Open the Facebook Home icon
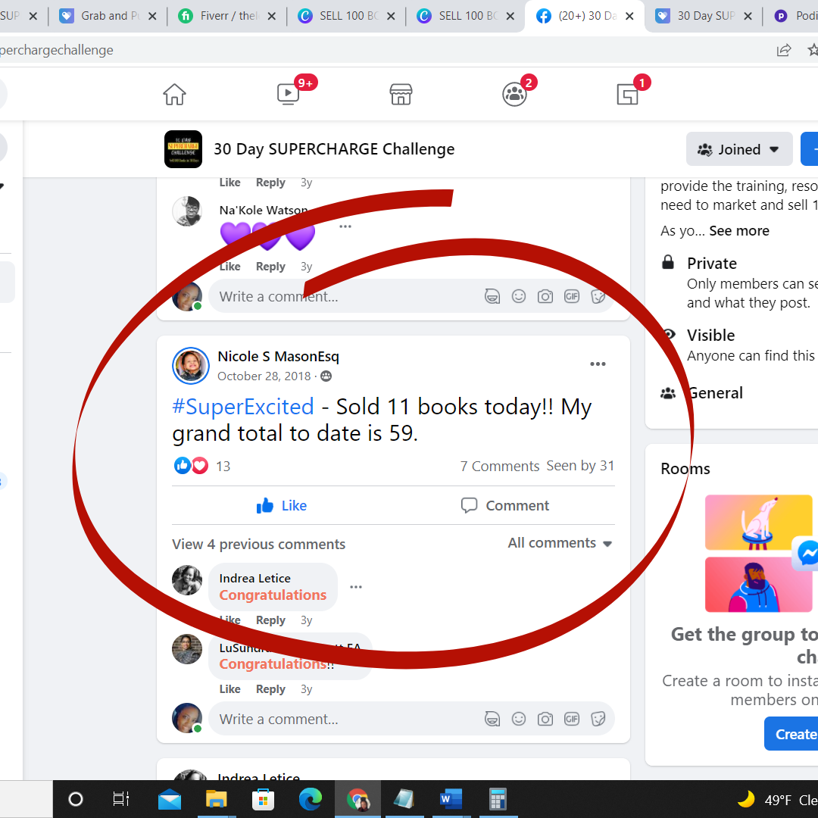 pos(174,94)
